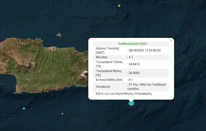Select the green earthquake marker south of Crete
206x131 pixels.
coord(62,114)
